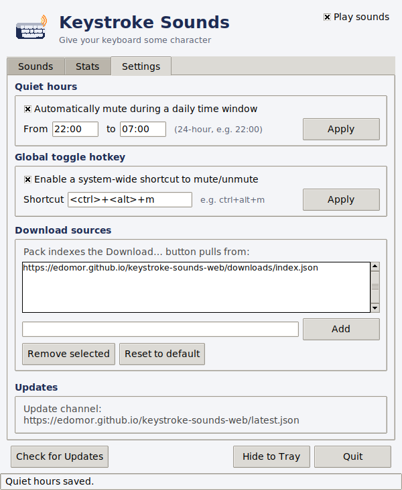Click the quiet hours 'to' time field
Screen dimensions: 402x490
tap(143, 129)
